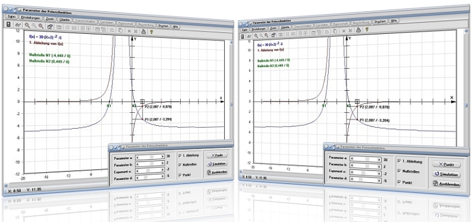Click P1 (2,087 / -3,204) label in left graph
The image size is (472, 222).
[x=158, y=119]
